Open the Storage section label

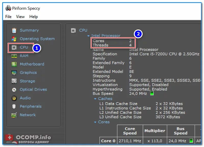pos(28,81)
